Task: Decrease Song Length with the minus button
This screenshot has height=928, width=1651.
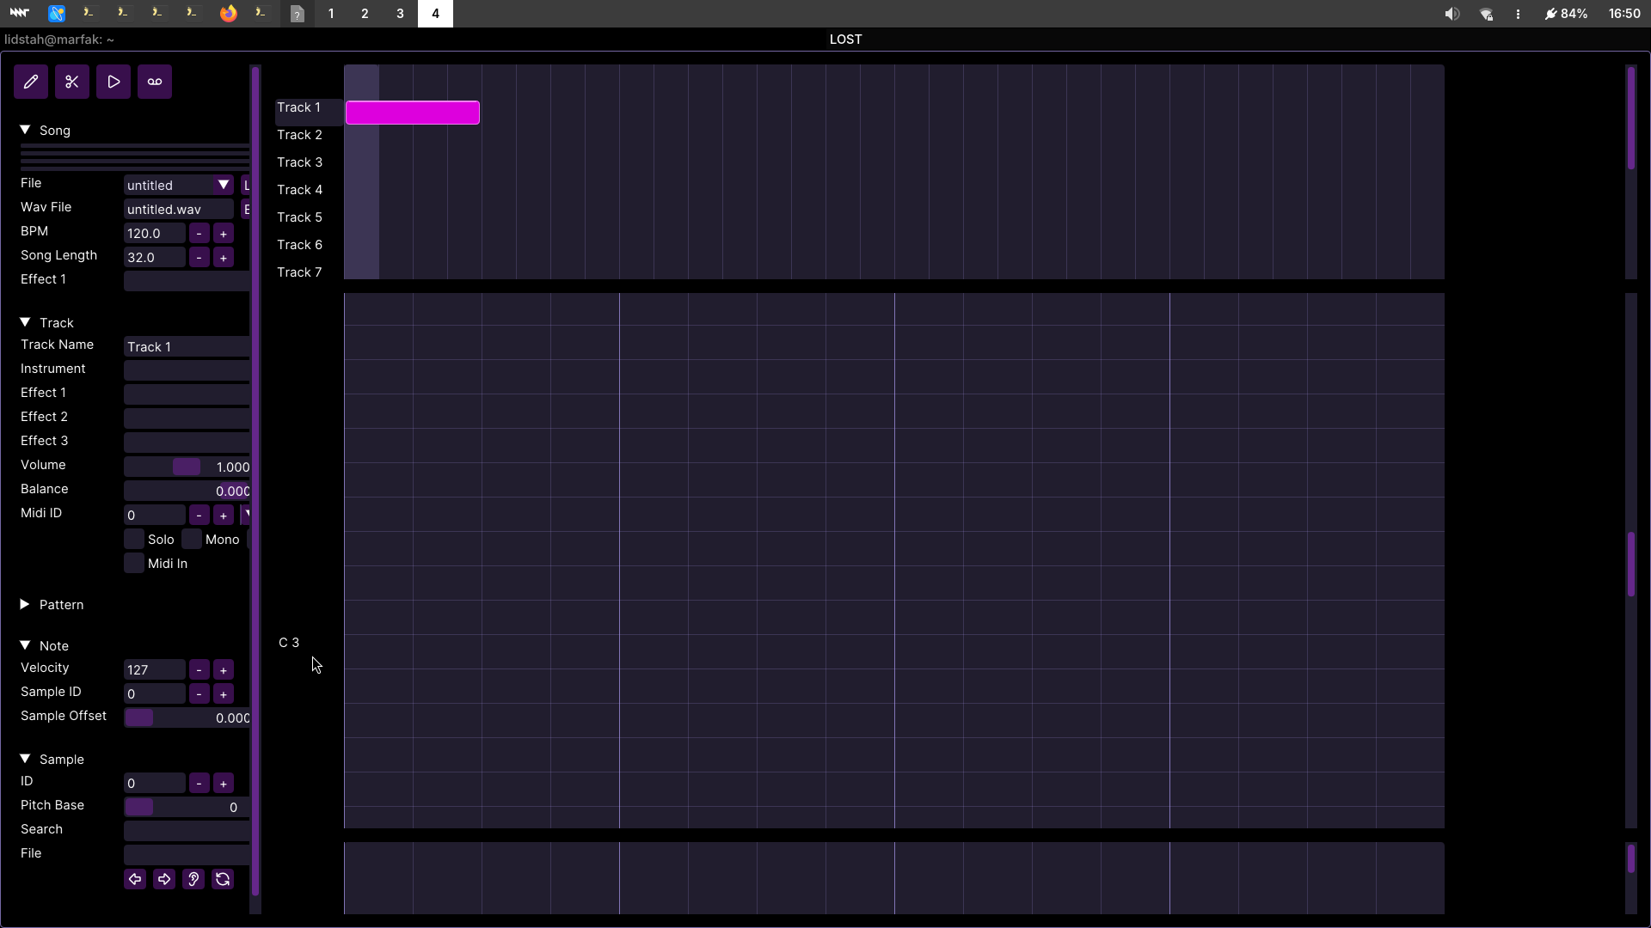Action: click(x=199, y=258)
